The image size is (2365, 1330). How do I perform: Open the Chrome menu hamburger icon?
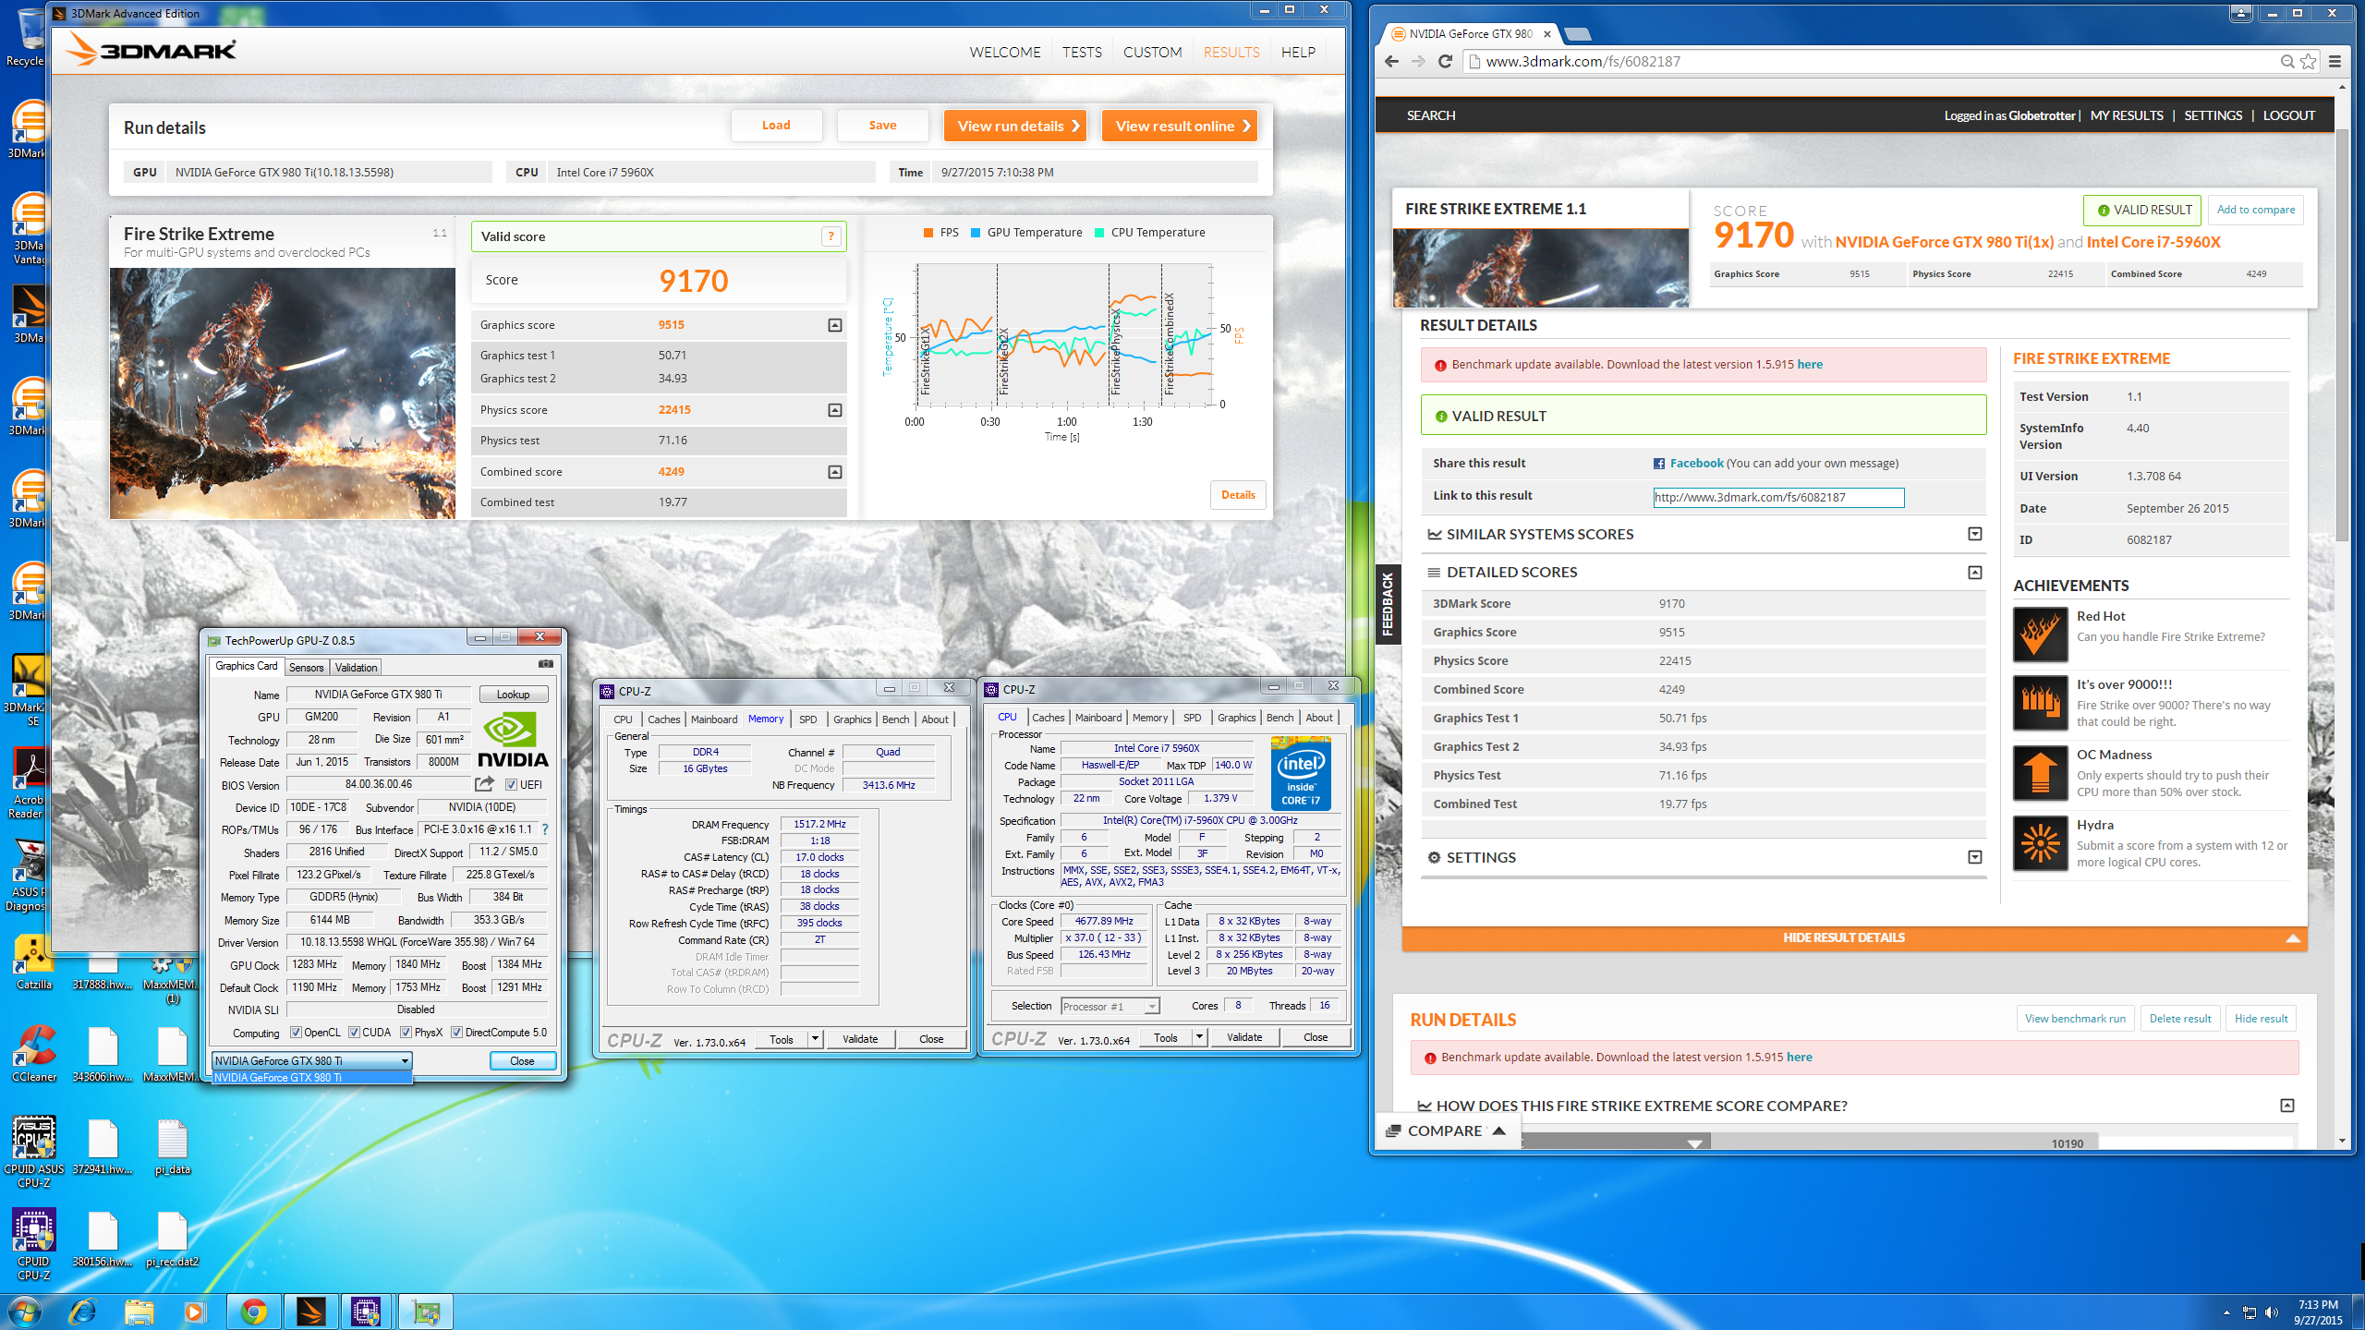coord(2335,61)
